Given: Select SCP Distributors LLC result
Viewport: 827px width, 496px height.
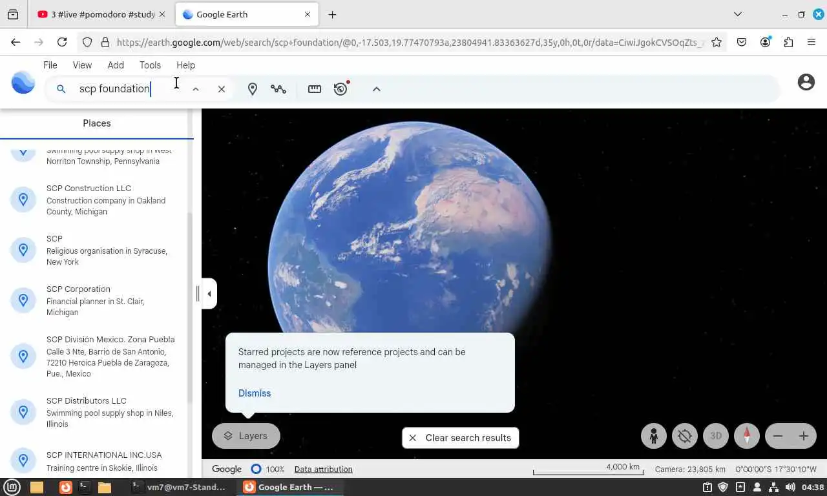Looking at the screenshot, I should click(x=94, y=412).
